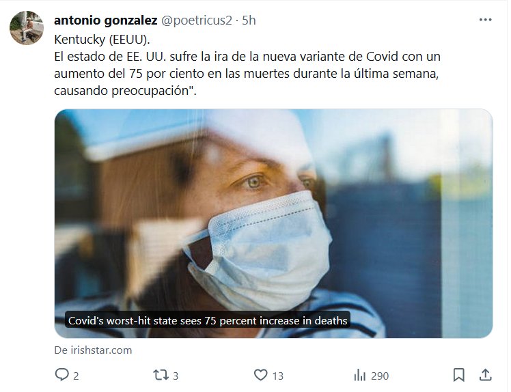This screenshot has height=392, width=511.
Task: Open the masked woman article image
Action: [x=273, y=223]
